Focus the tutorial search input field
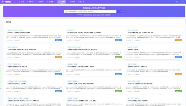 (x=90, y=11)
